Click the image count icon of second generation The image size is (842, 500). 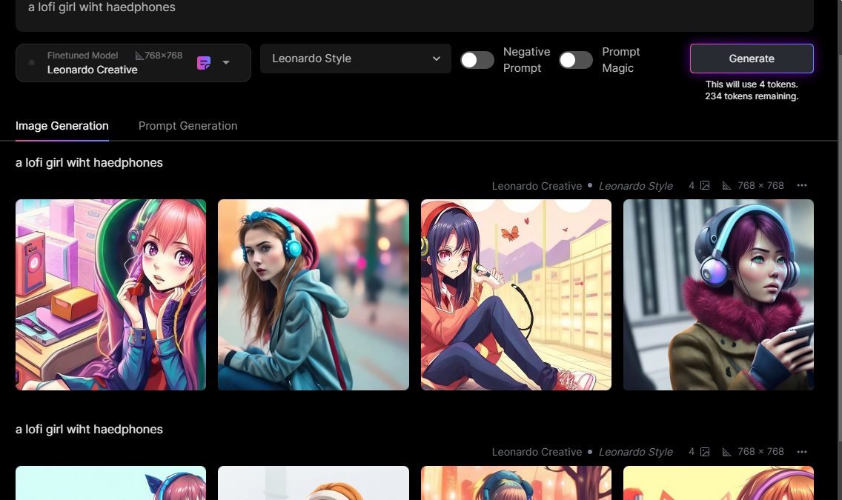(705, 452)
